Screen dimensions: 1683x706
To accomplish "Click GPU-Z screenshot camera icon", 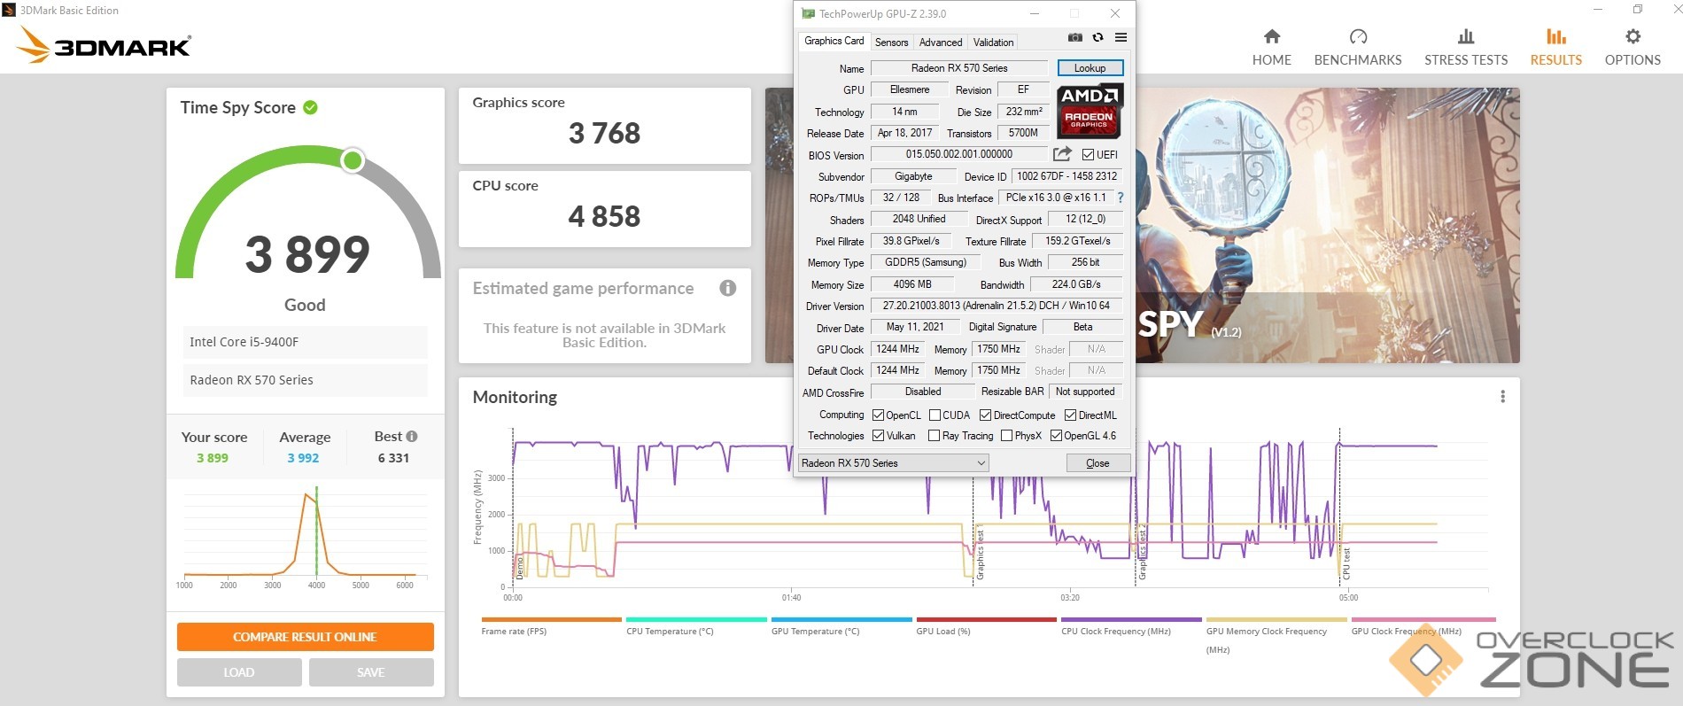I will coord(1074,37).
